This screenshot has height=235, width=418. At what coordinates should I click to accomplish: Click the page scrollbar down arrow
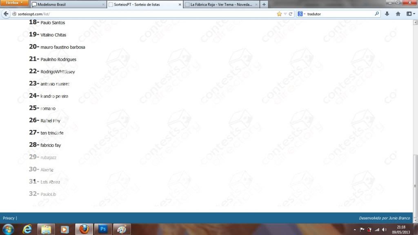pos(415,221)
